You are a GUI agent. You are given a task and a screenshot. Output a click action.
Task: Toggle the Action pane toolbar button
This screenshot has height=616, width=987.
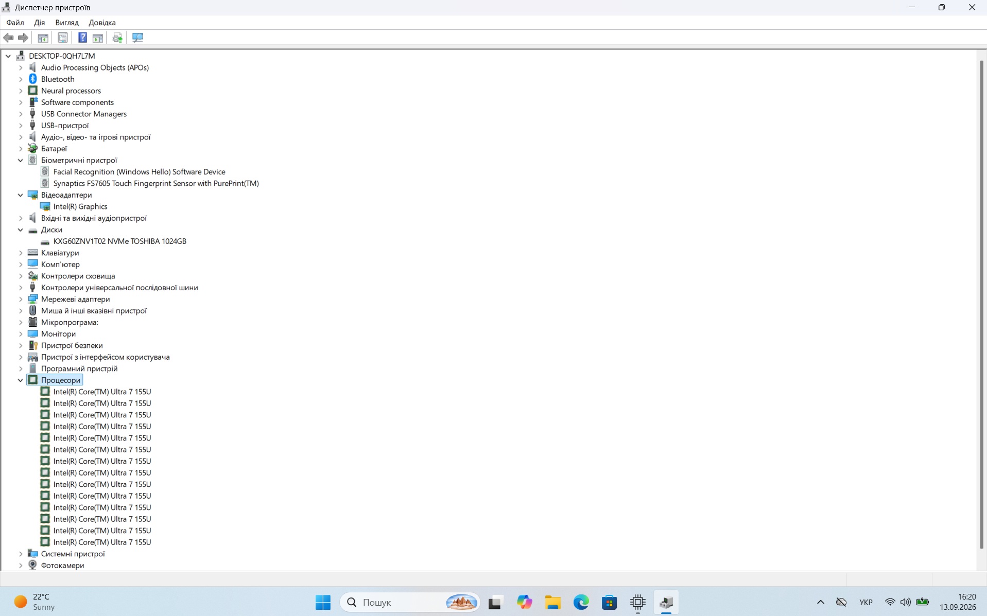click(98, 38)
